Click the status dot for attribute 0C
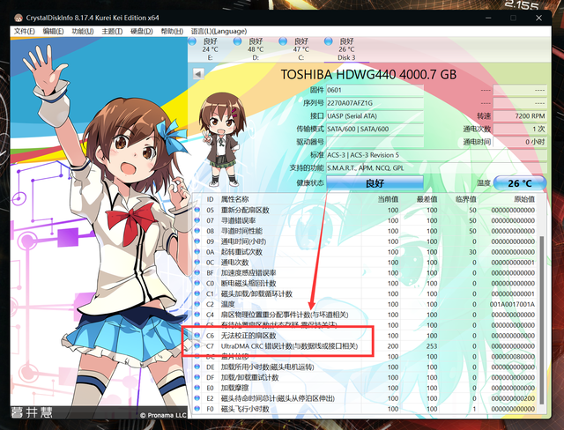Screen dimensions: 564x430 (197, 262)
